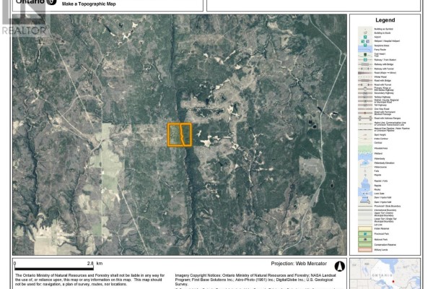Click 'Make a Topographic Map' title text
This screenshot has width=433, height=289.
(x=89, y=4)
